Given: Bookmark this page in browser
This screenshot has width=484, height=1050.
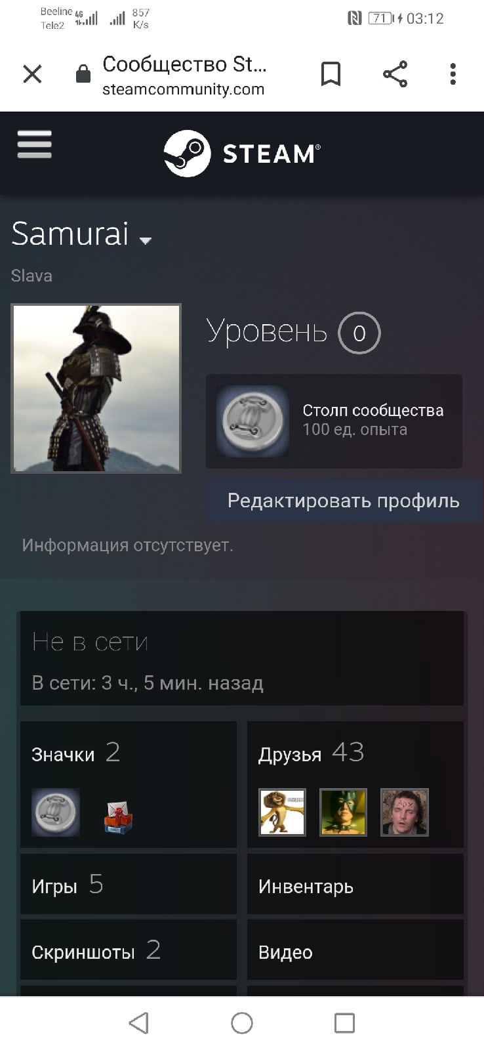Looking at the screenshot, I should click(331, 74).
